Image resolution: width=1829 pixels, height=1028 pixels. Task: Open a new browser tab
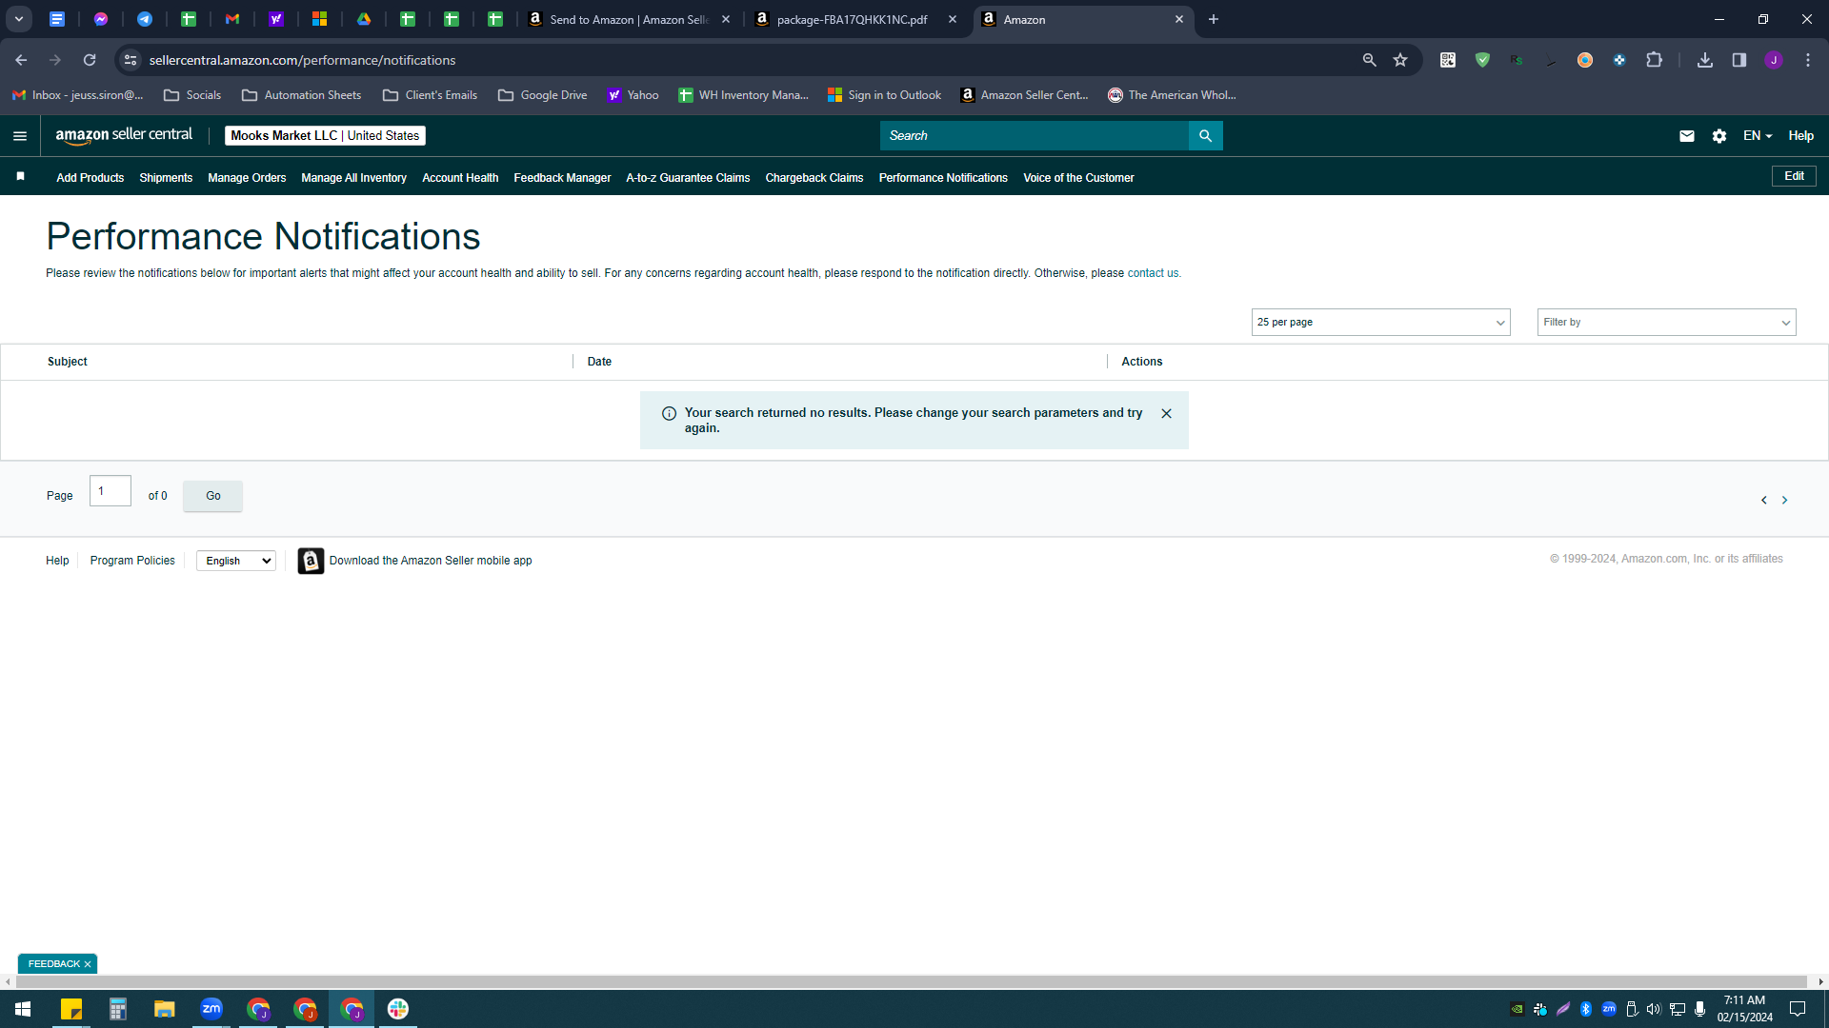point(1213,19)
